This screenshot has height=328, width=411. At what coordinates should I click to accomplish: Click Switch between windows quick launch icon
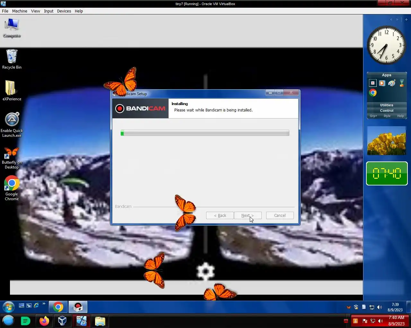[x=29, y=306]
